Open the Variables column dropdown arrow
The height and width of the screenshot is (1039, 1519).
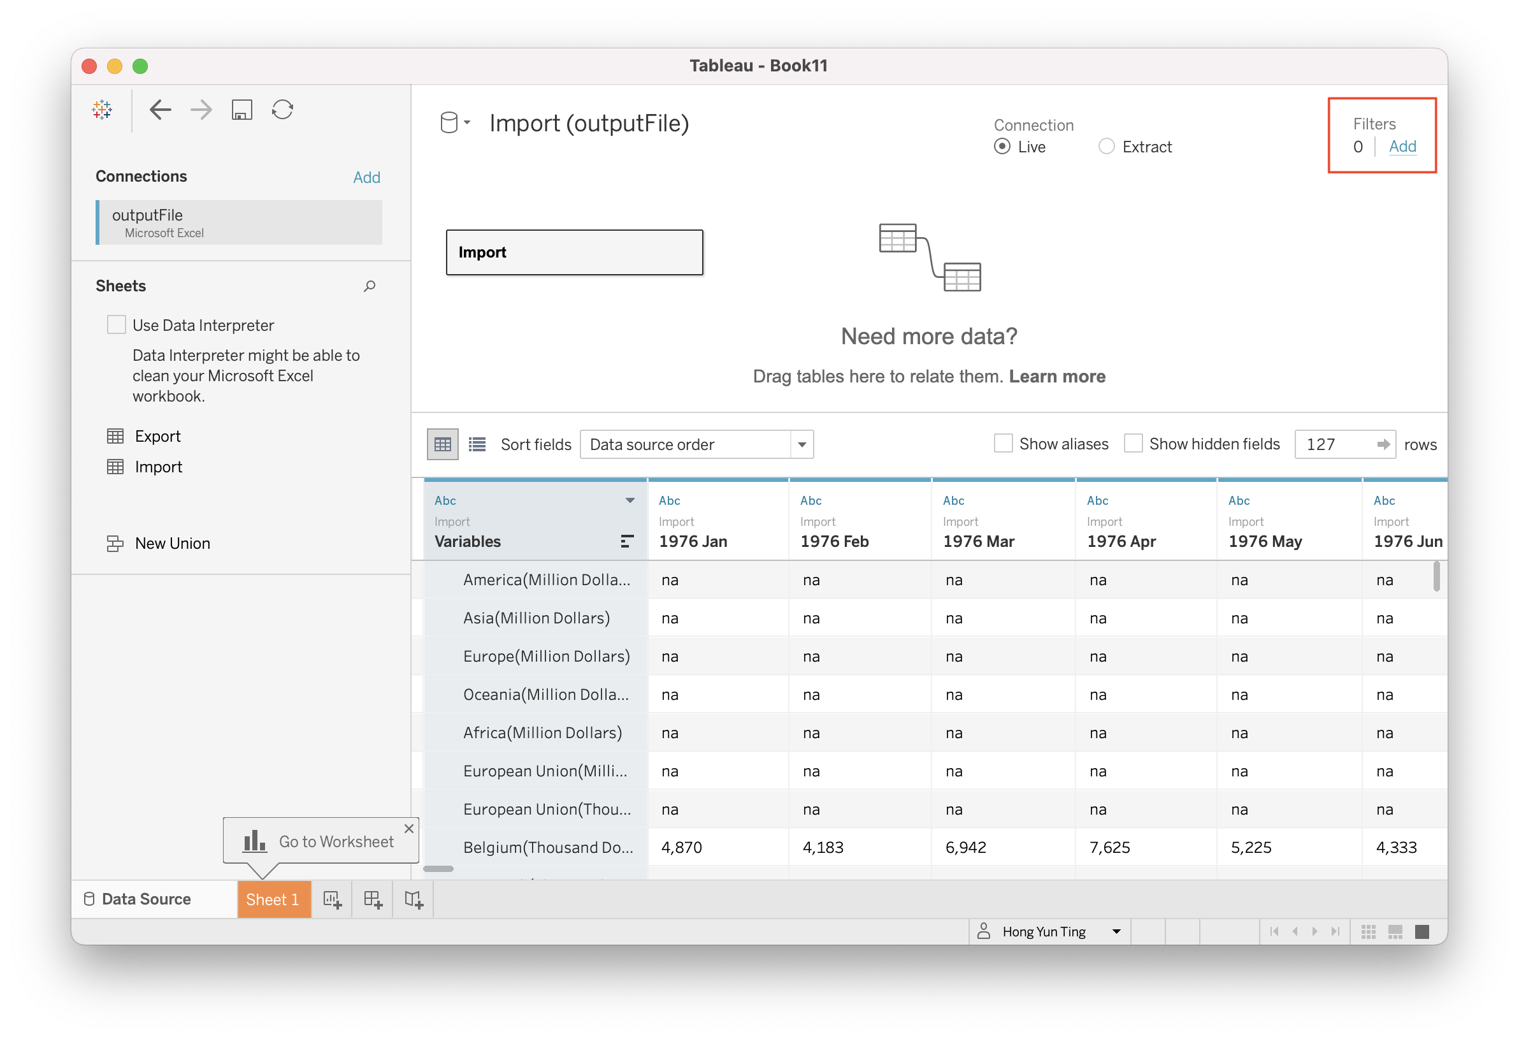click(x=630, y=501)
